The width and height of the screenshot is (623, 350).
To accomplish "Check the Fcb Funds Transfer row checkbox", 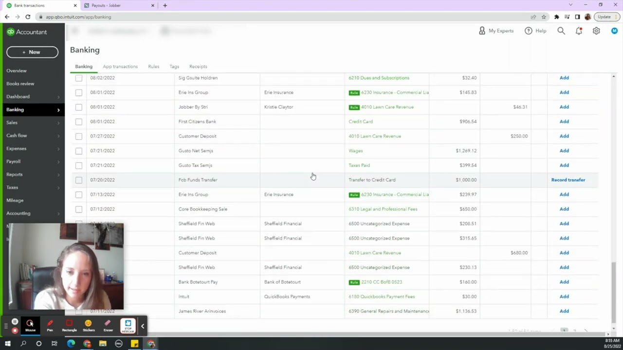I will coord(79,180).
